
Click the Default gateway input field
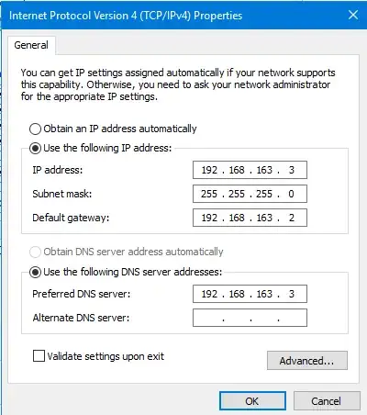250,218
